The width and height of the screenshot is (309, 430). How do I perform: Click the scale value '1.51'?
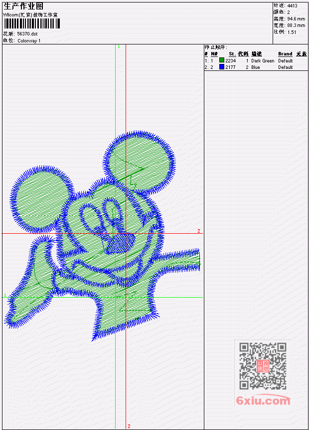[292, 32]
